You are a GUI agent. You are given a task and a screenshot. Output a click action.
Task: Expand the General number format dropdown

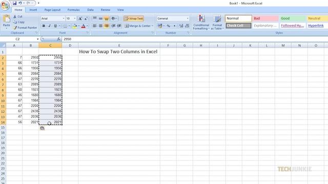point(188,18)
